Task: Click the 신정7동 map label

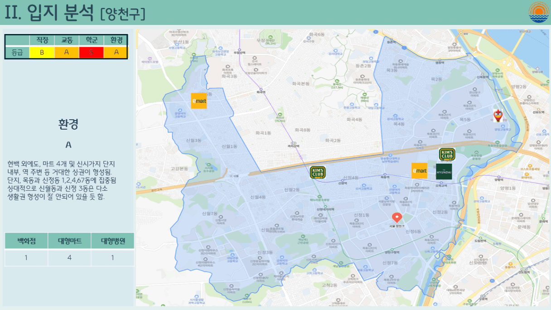Action: [390, 263]
